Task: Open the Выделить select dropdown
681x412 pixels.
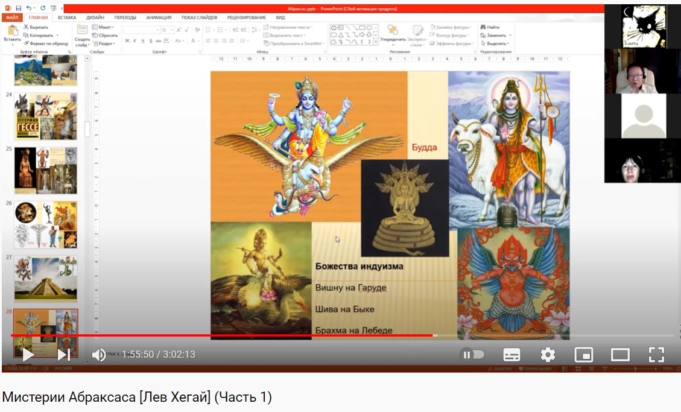Action: tap(495, 43)
